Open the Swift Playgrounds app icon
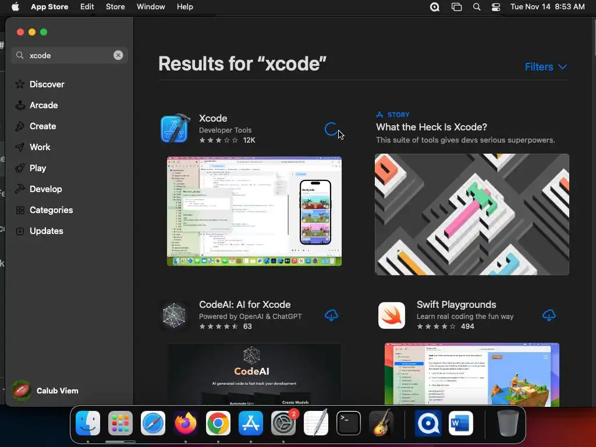596x447 pixels. [392, 315]
